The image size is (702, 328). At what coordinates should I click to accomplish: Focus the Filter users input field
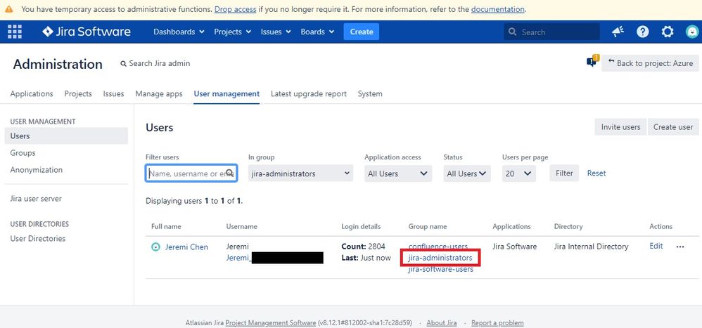191,173
